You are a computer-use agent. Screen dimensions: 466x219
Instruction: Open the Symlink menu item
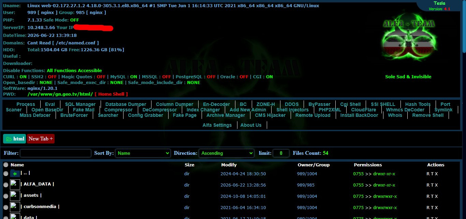coord(443,110)
